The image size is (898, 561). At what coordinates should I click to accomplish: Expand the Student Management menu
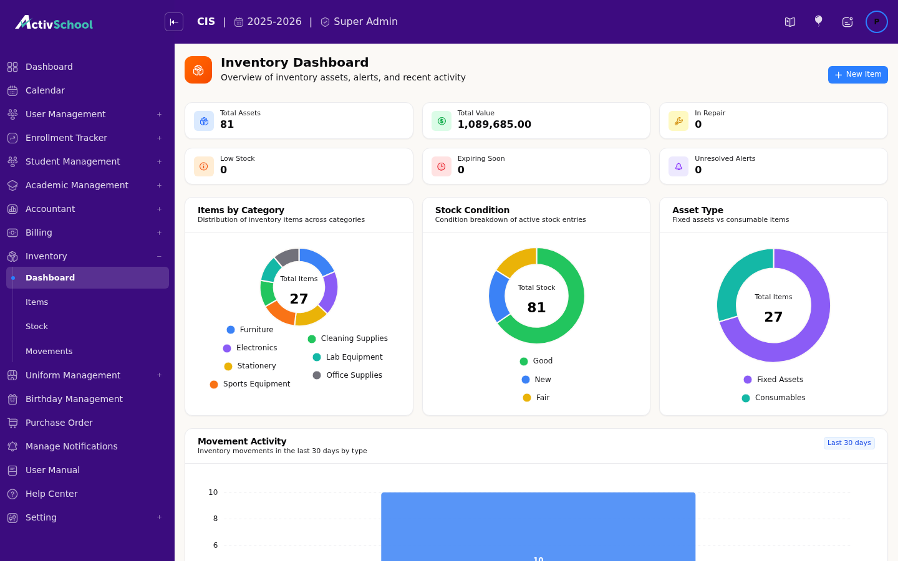coord(159,161)
